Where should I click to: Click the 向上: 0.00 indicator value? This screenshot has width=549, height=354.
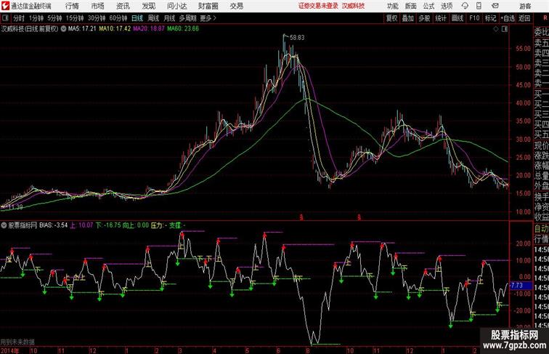coord(136,225)
